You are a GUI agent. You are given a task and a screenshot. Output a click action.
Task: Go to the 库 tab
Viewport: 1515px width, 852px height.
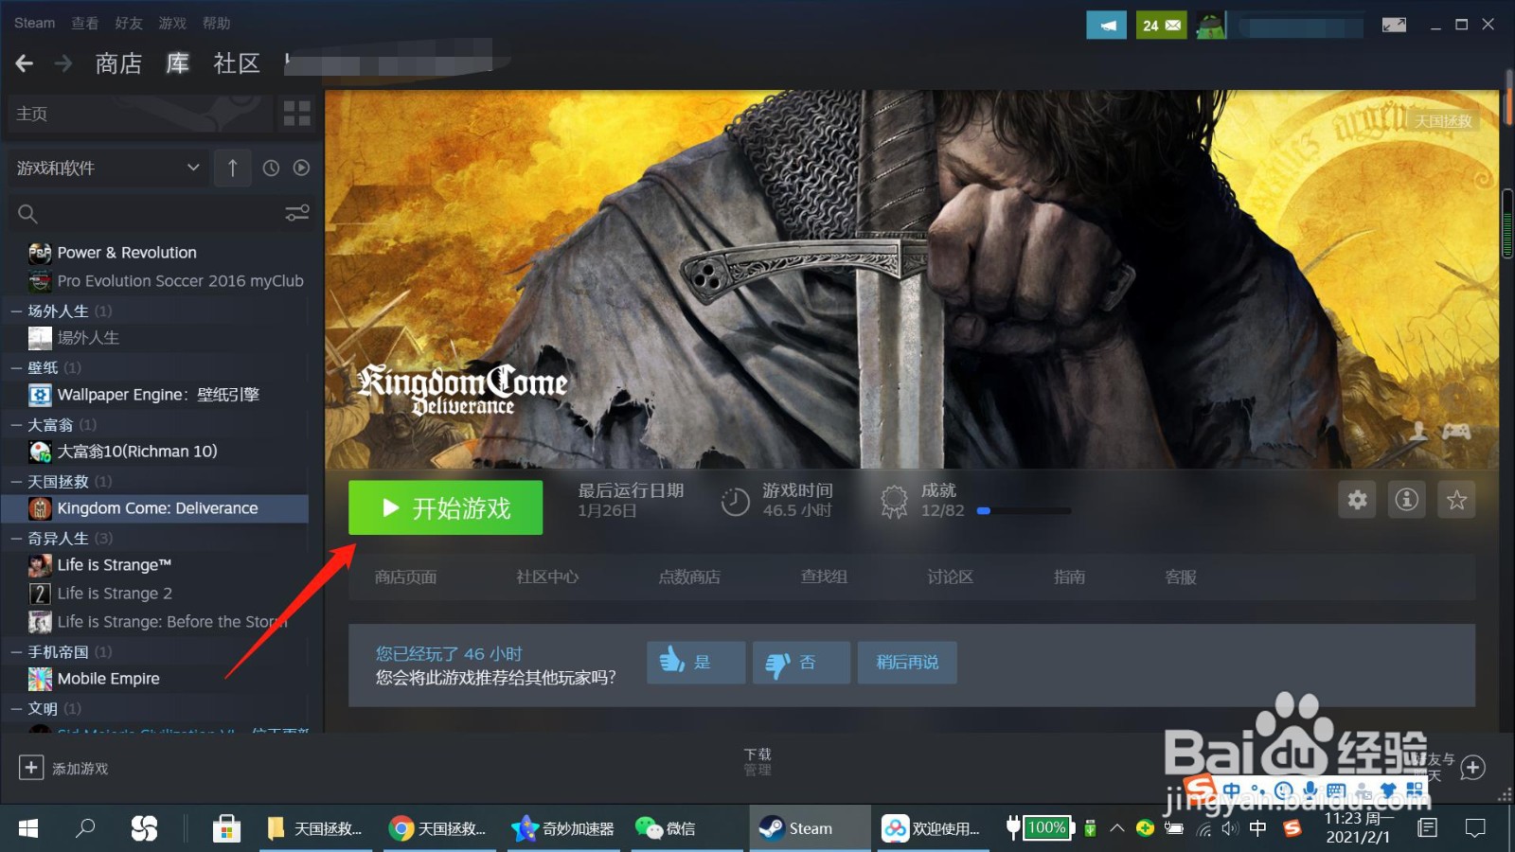pos(178,63)
